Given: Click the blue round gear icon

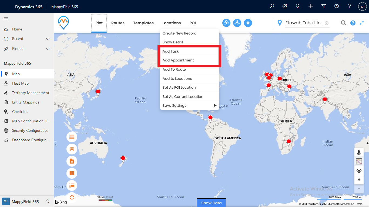Looking at the screenshot, I should [x=248, y=23].
